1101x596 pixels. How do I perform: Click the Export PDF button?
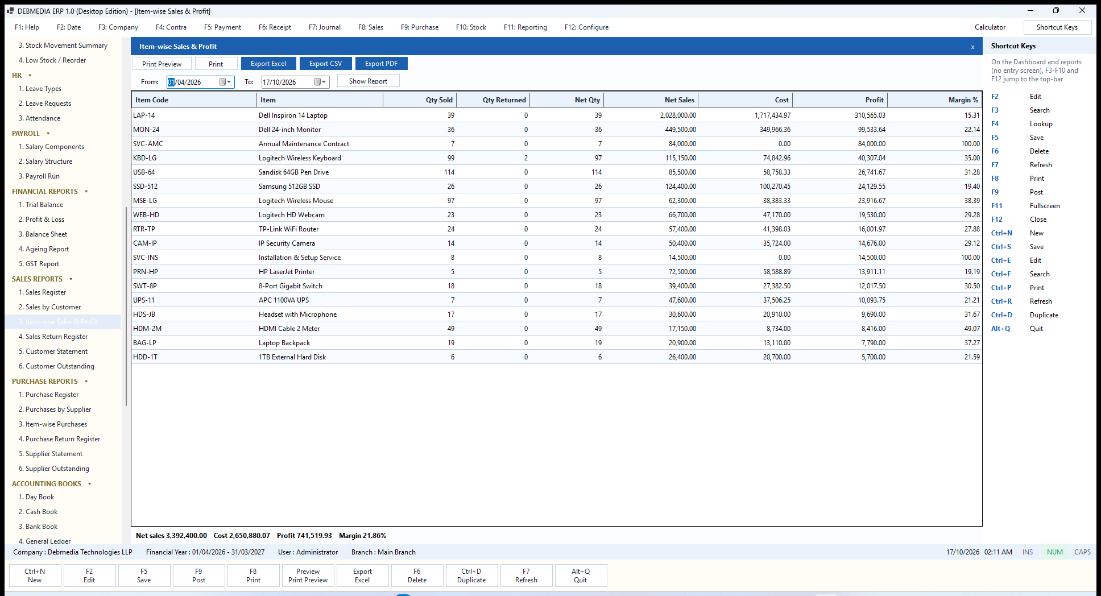coord(381,64)
